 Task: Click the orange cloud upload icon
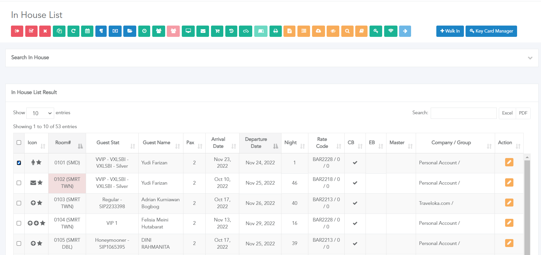pos(318,31)
